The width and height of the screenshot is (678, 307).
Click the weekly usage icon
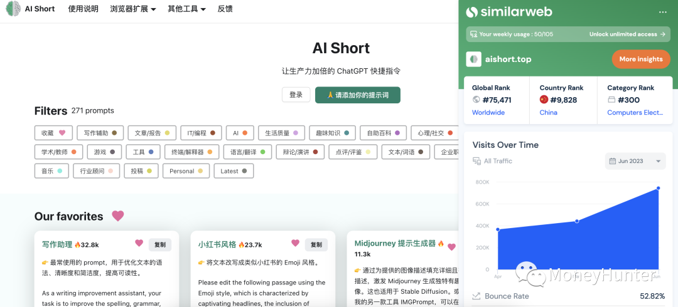pos(473,34)
